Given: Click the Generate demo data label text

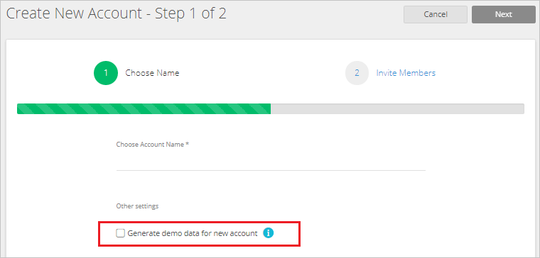Looking at the screenshot, I should (x=193, y=234).
